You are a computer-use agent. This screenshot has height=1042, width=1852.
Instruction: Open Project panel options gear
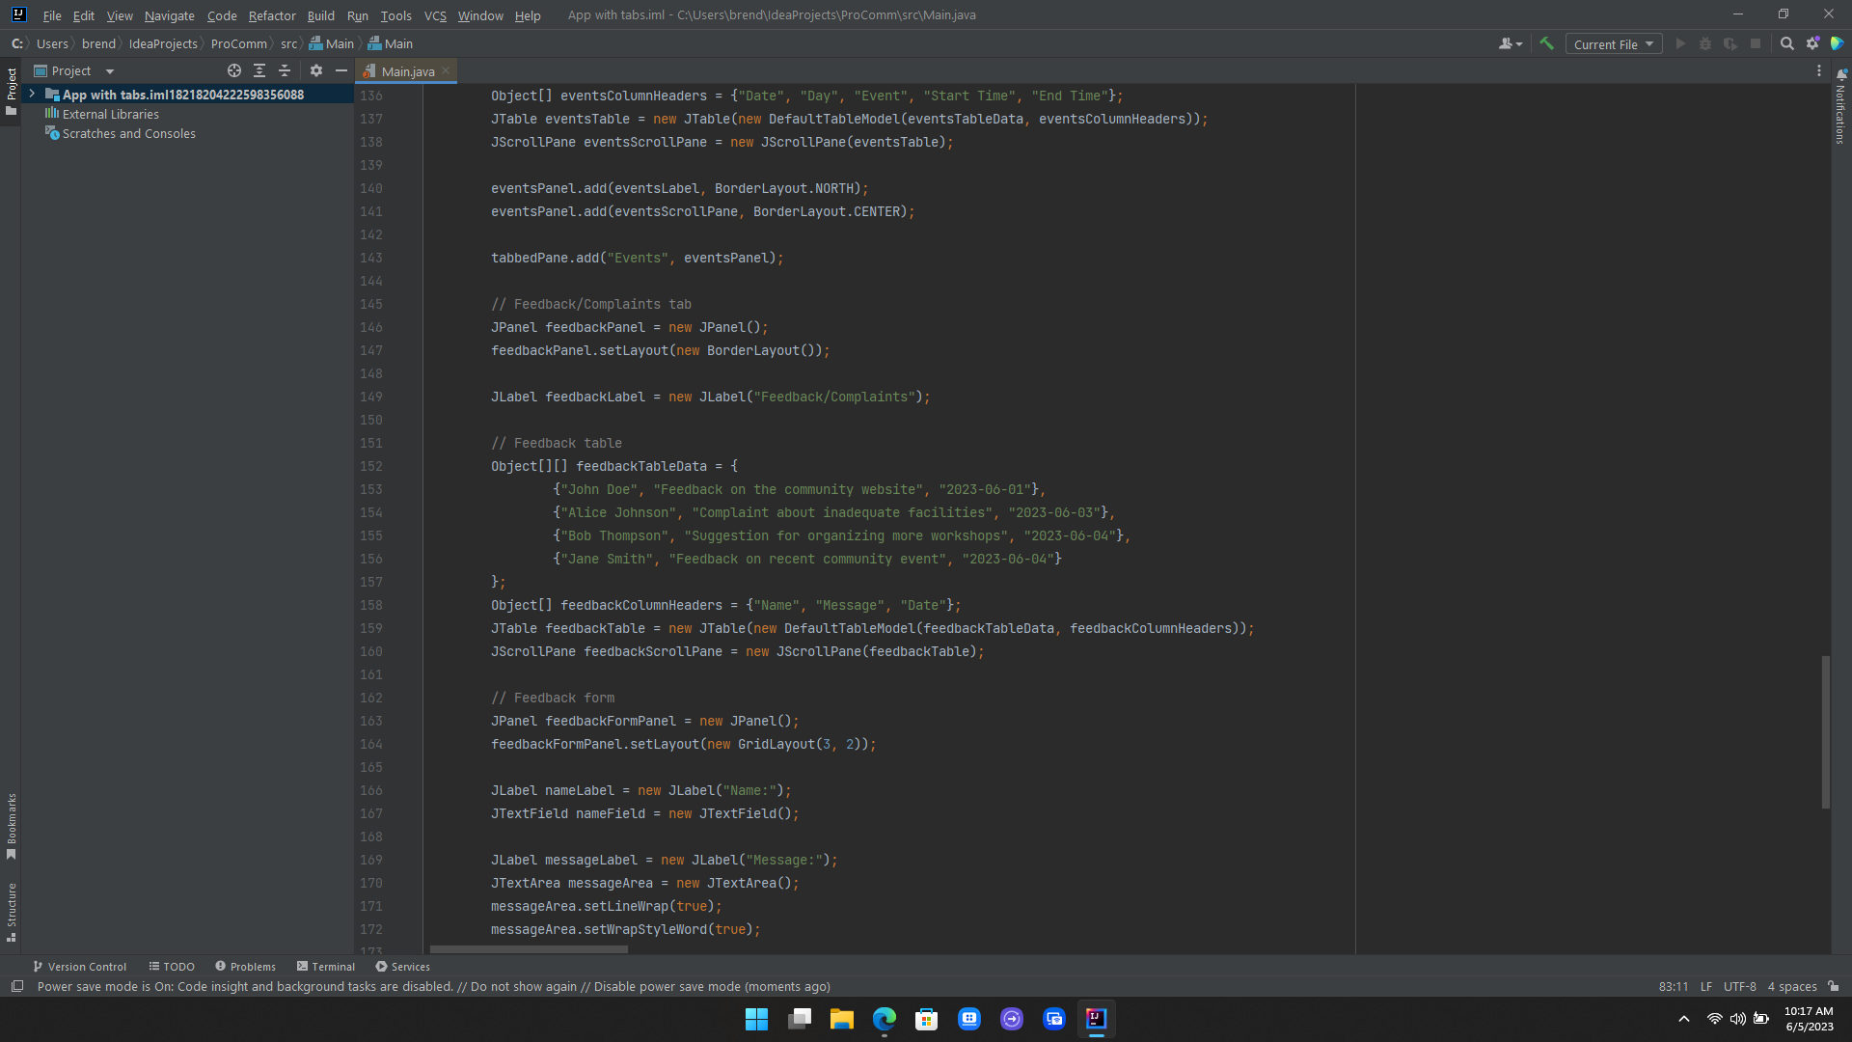316,70
